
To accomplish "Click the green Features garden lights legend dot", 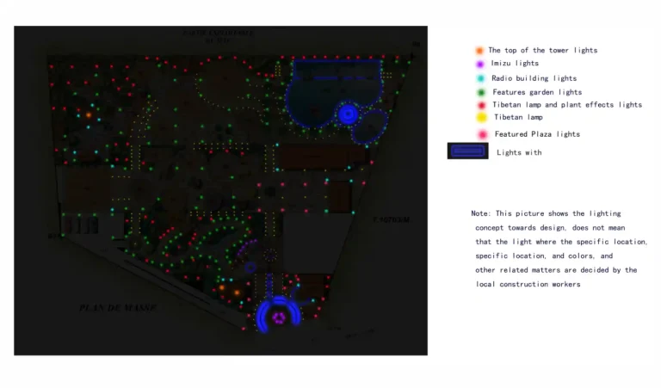I will pyautogui.click(x=481, y=92).
